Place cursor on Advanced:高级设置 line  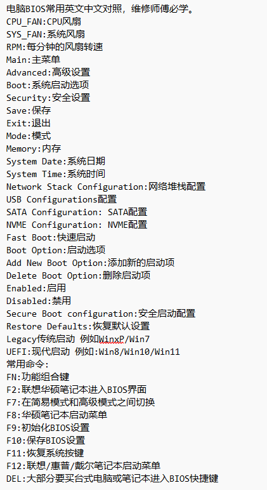coord(48,72)
